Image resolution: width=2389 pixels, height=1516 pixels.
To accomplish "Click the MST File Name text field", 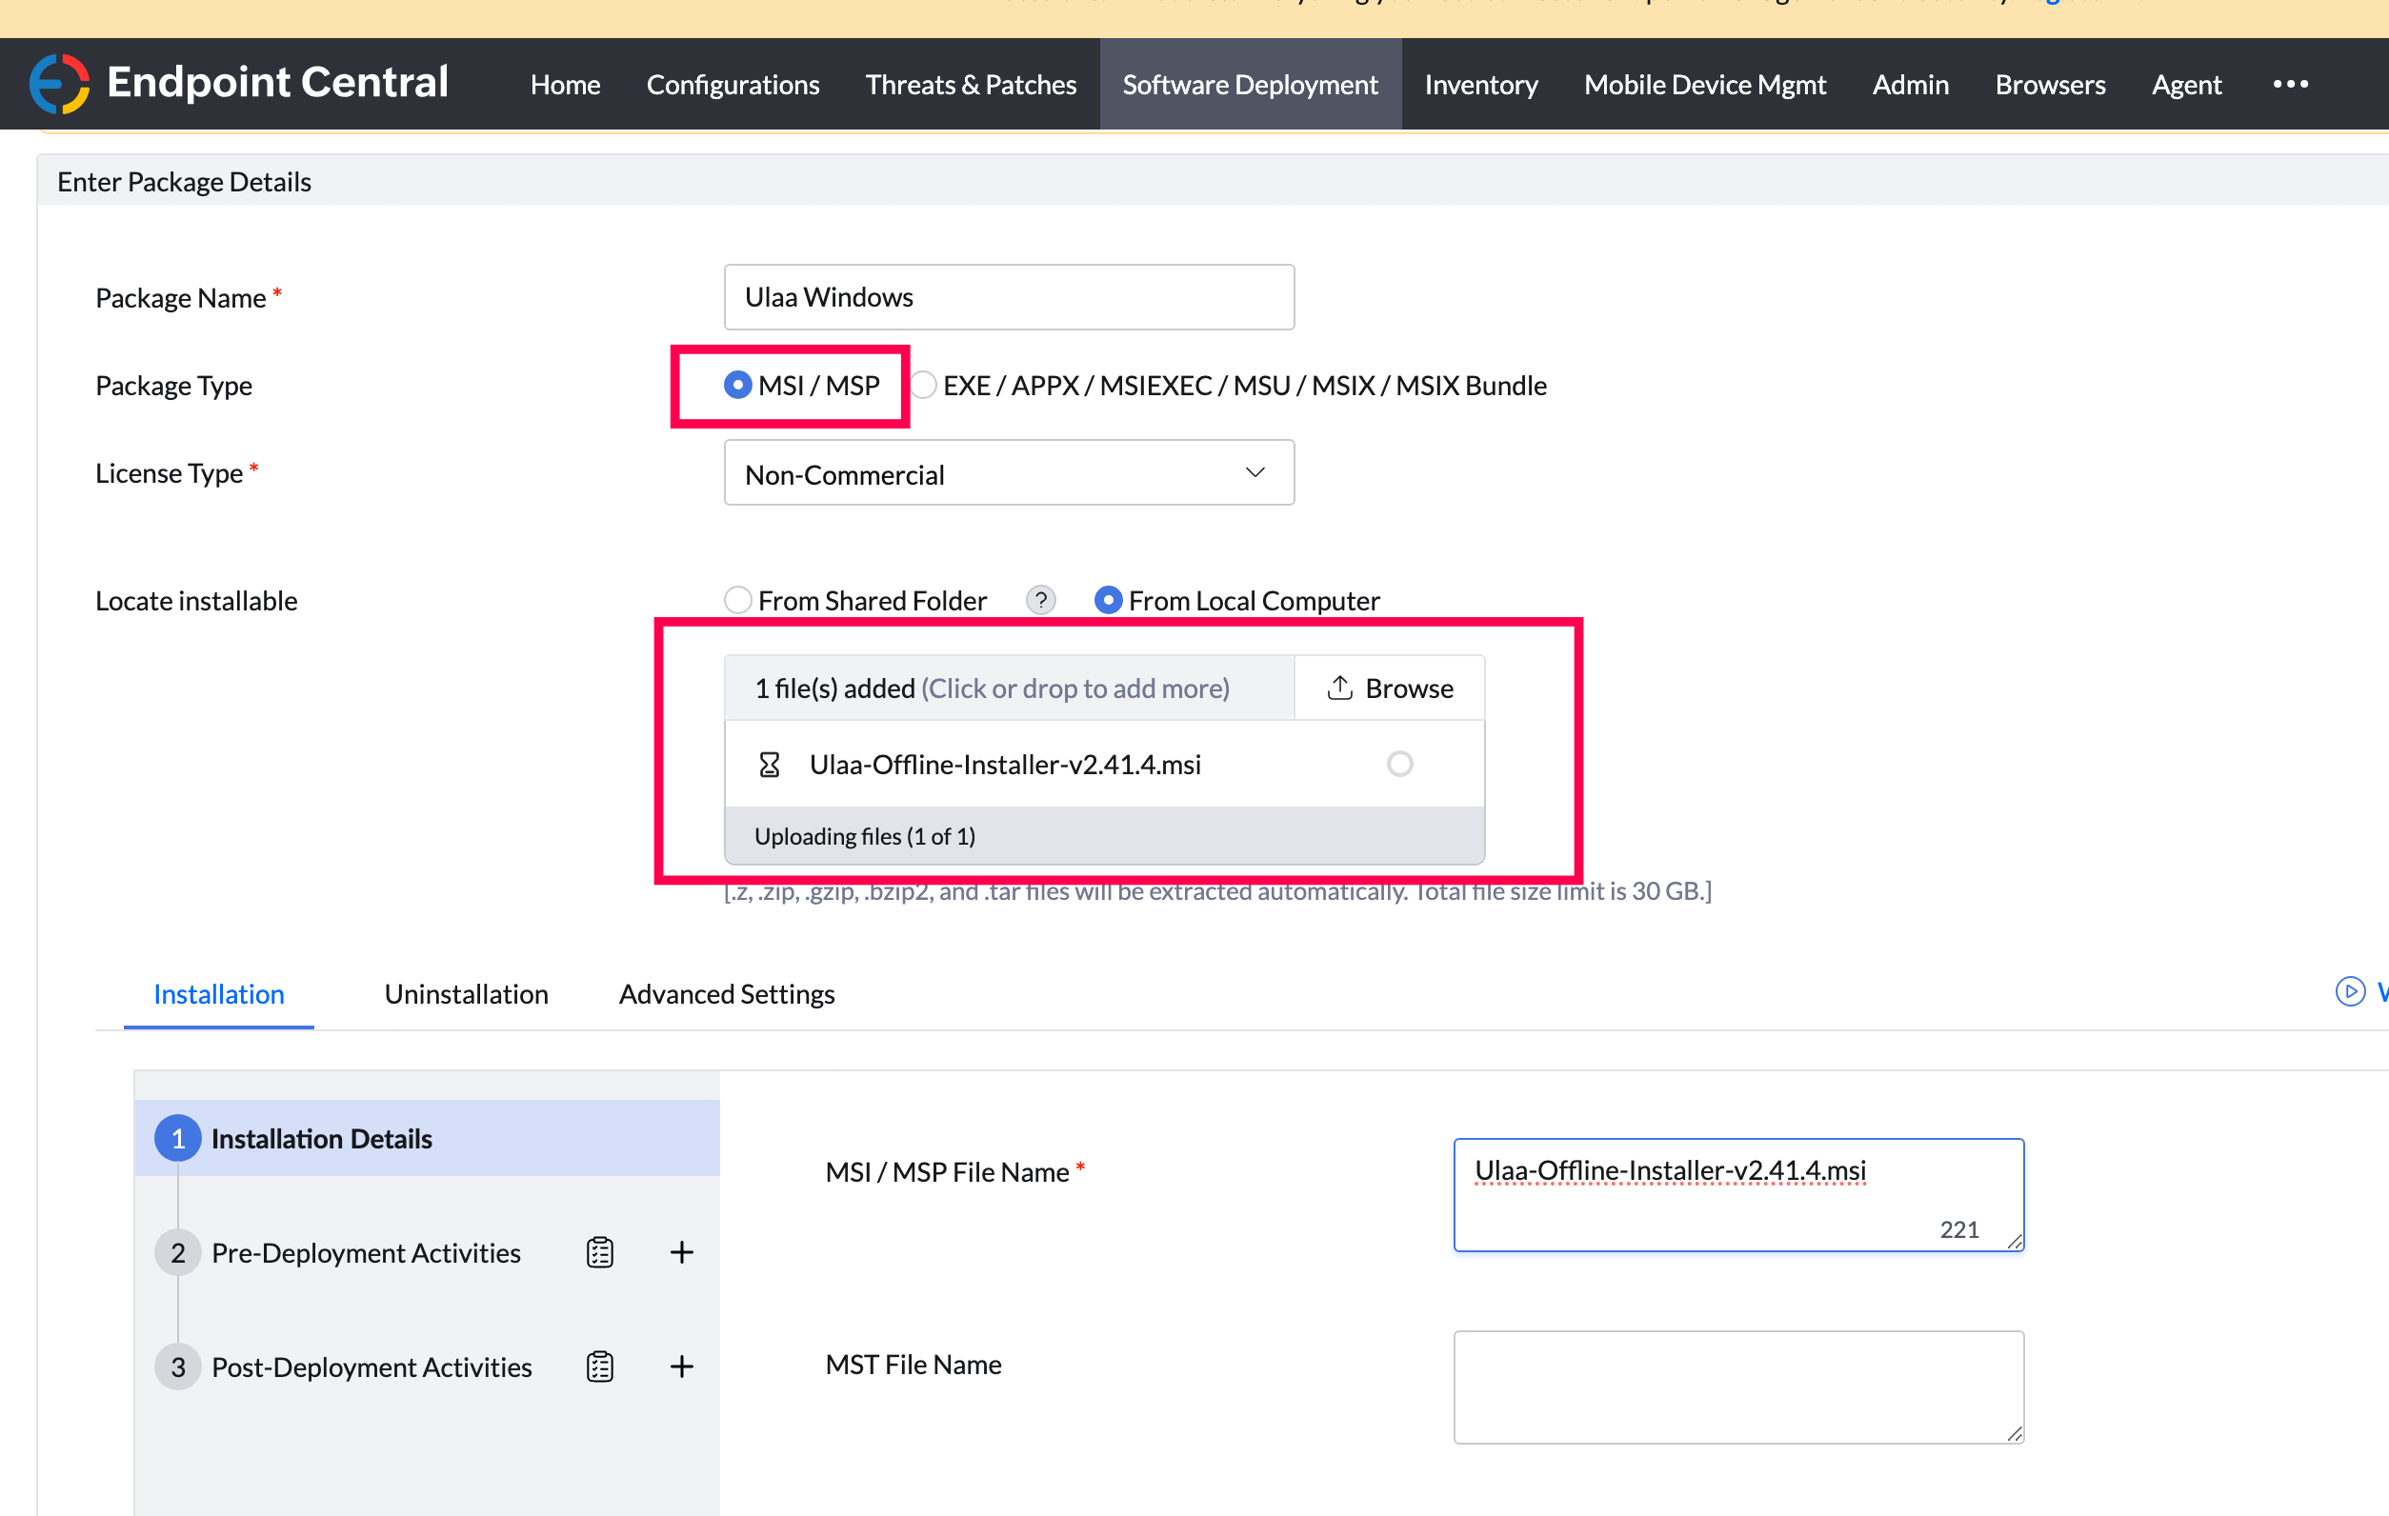I will click(1737, 1386).
